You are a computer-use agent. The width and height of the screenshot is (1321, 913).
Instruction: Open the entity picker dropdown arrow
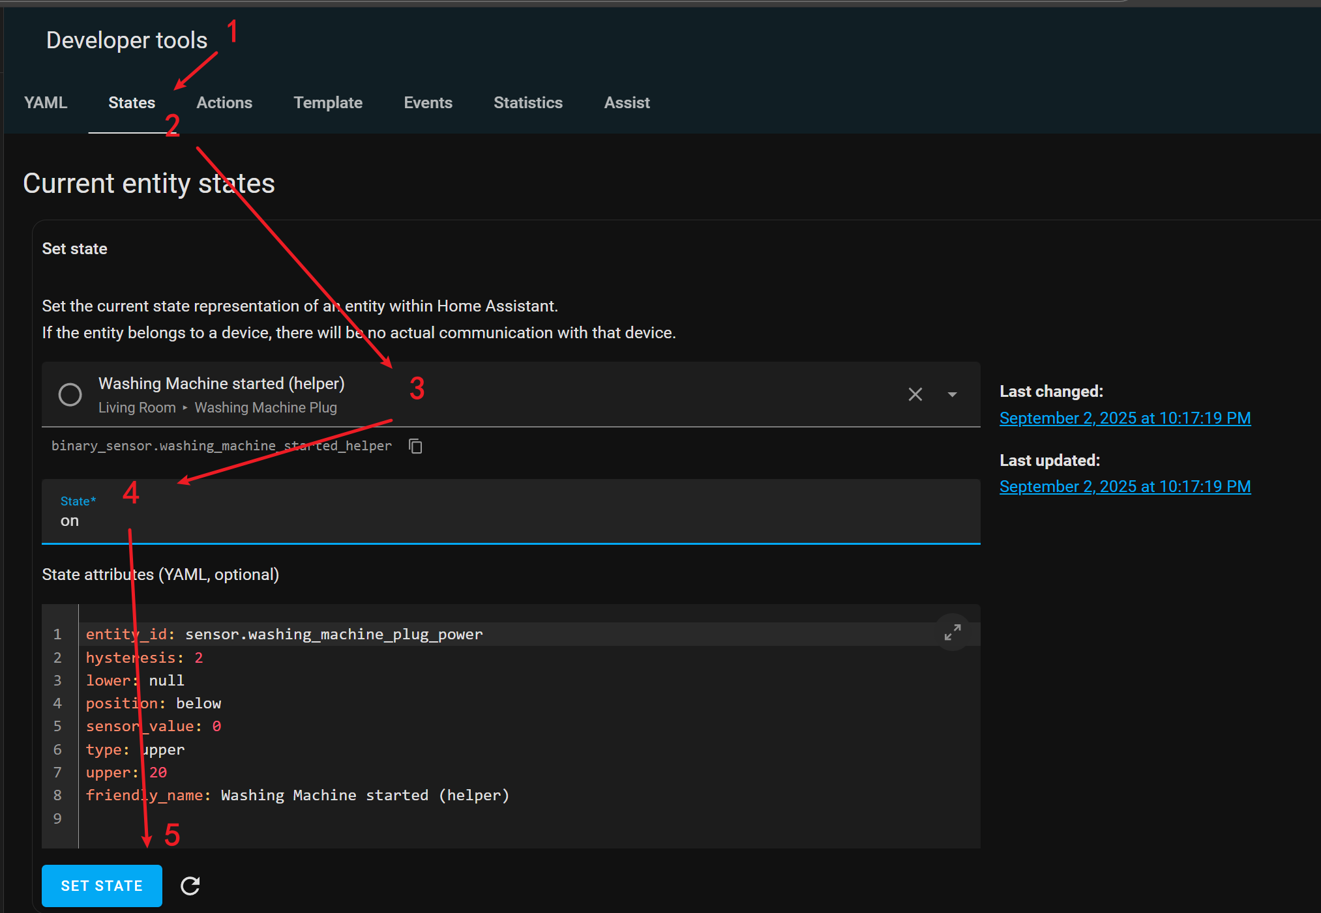click(x=952, y=394)
